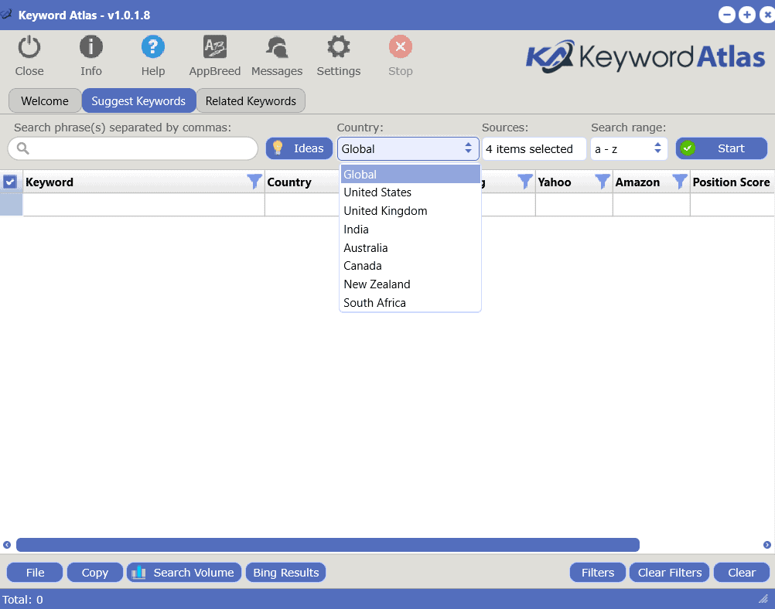Open the Search range a - z dropdown

[628, 149]
